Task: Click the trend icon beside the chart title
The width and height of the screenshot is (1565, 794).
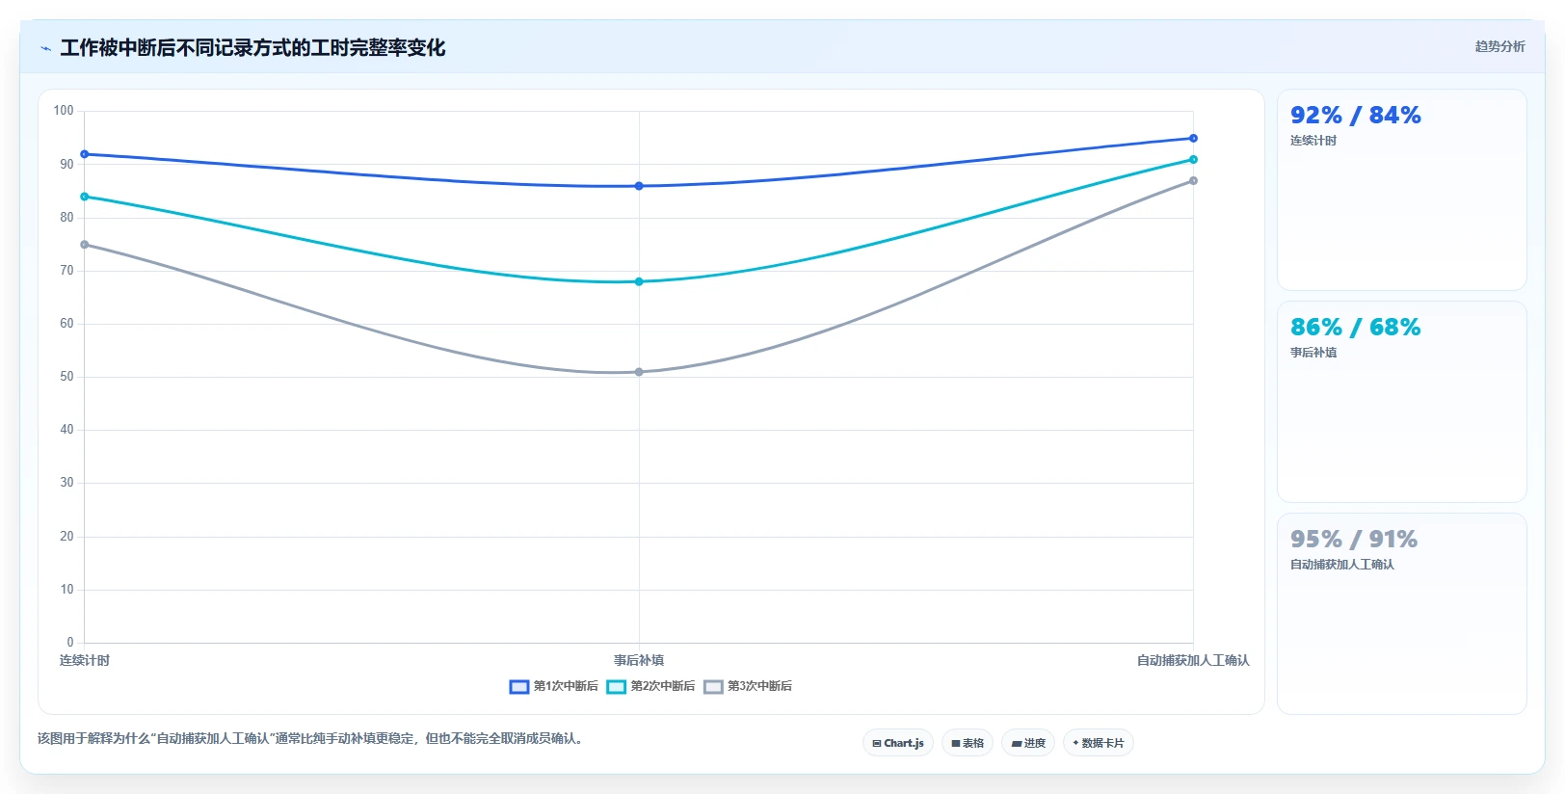Action: click(x=45, y=48)
